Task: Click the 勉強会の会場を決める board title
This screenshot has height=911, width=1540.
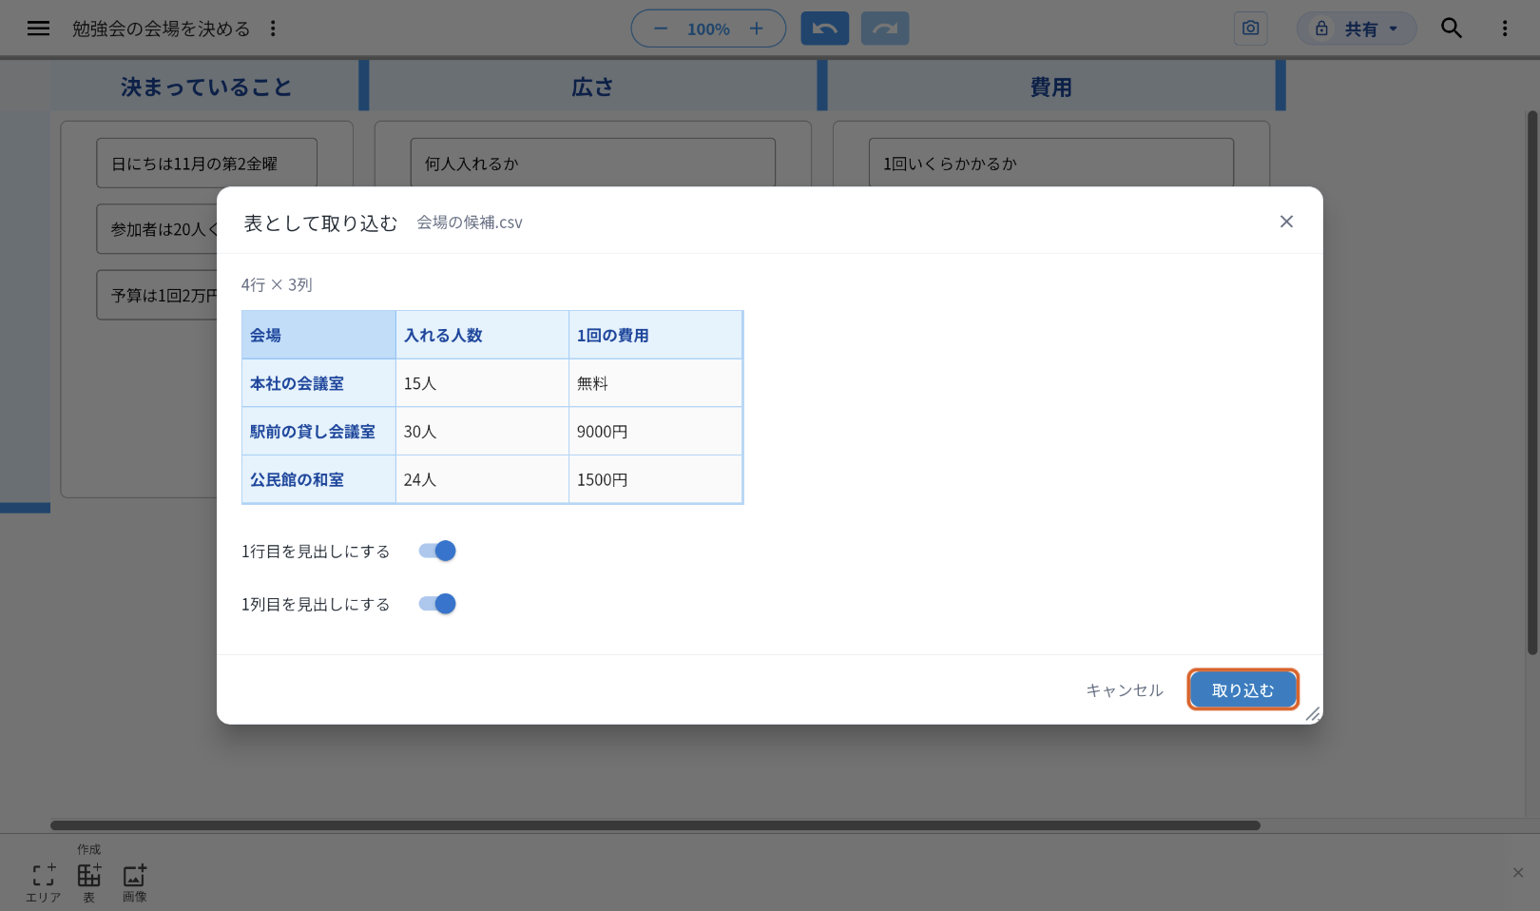Action: tap(162, 29)
